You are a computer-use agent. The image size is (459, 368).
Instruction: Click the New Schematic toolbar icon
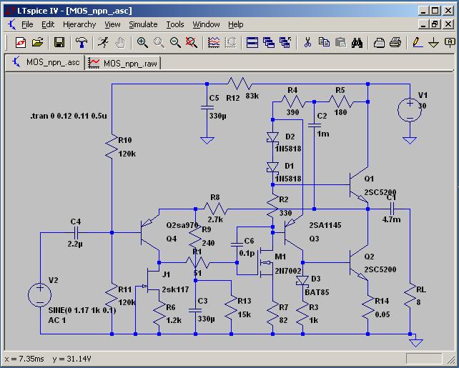pyautogui.click(x=21, y=43)
